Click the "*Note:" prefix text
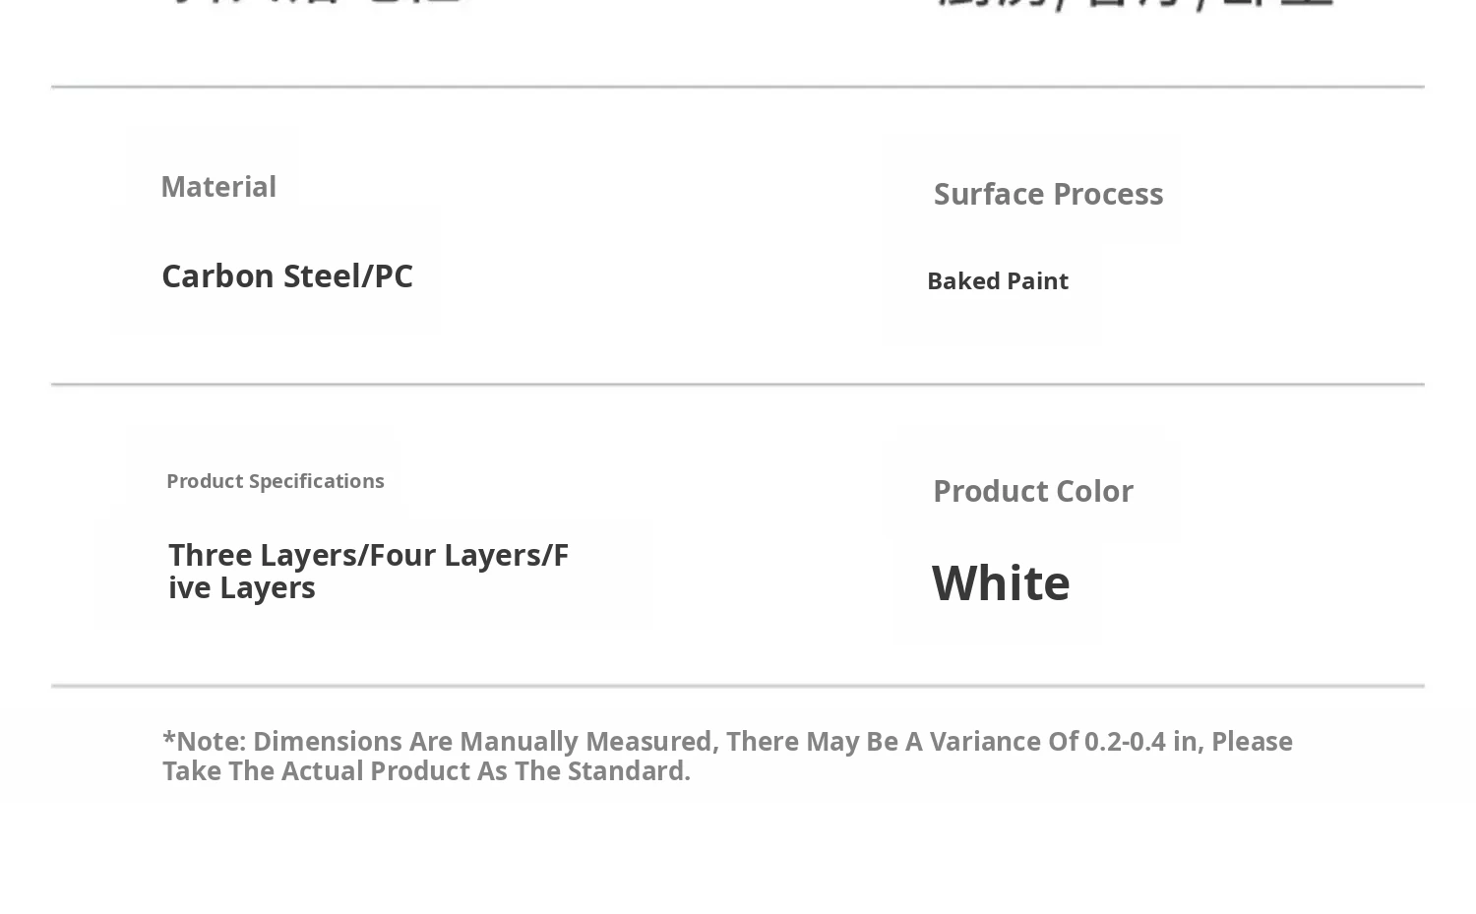 click(204, 741)
